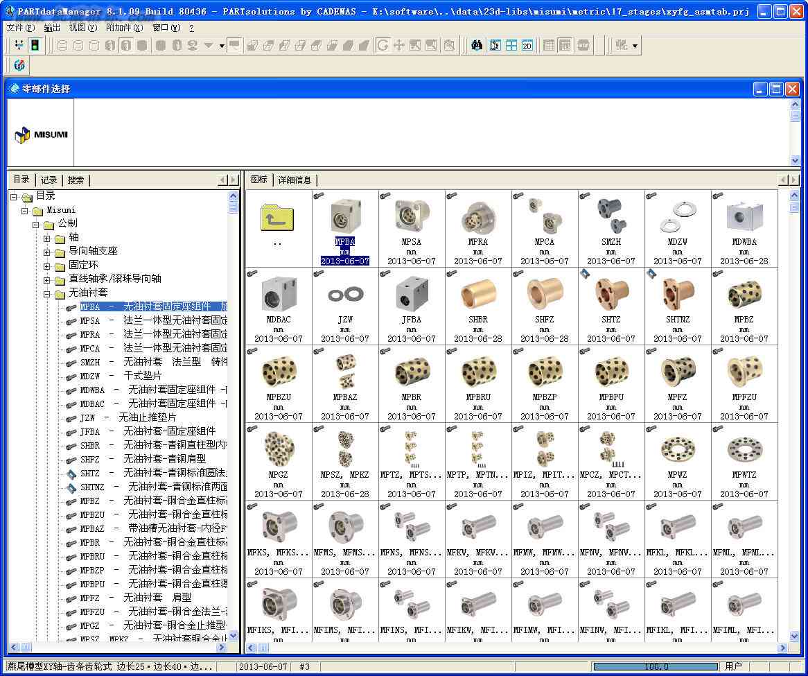Switch to the 详细信息 tab
The height and width of the screenshot is (676, 808).
coord(295,180)
